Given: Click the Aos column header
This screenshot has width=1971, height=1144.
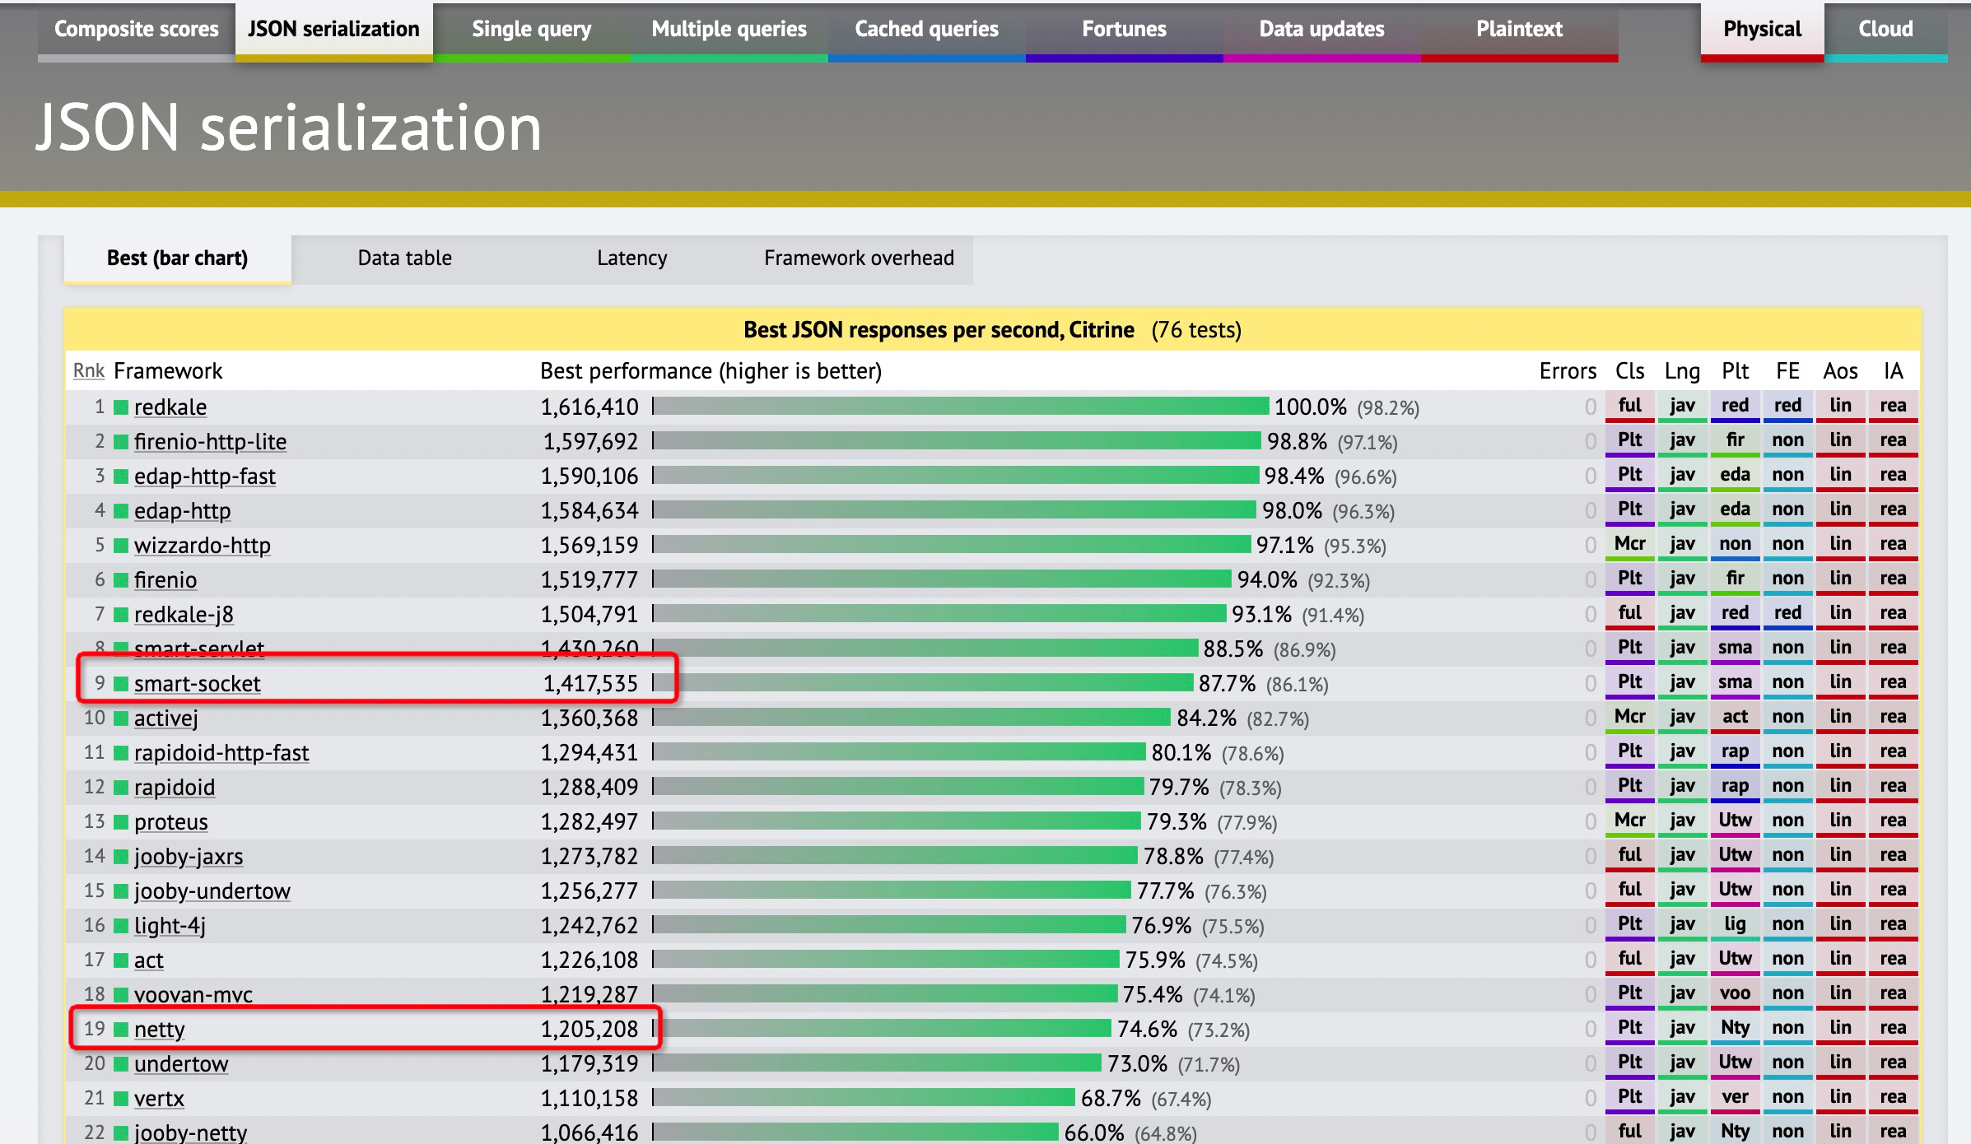Looking at the screenshot, I should point(1841,371).
